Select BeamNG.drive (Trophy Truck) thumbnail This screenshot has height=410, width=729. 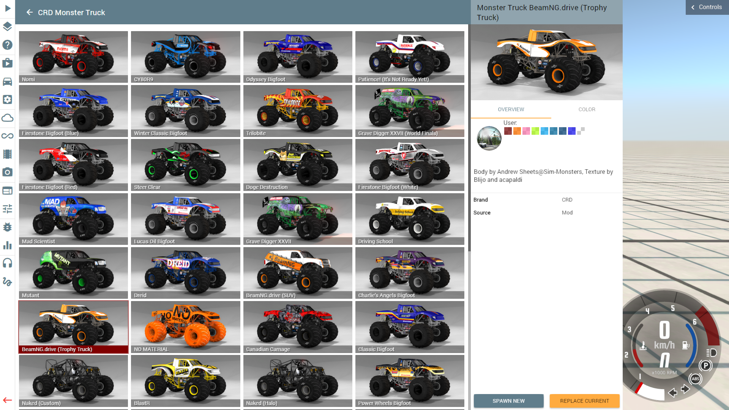[x=73, y=327]
